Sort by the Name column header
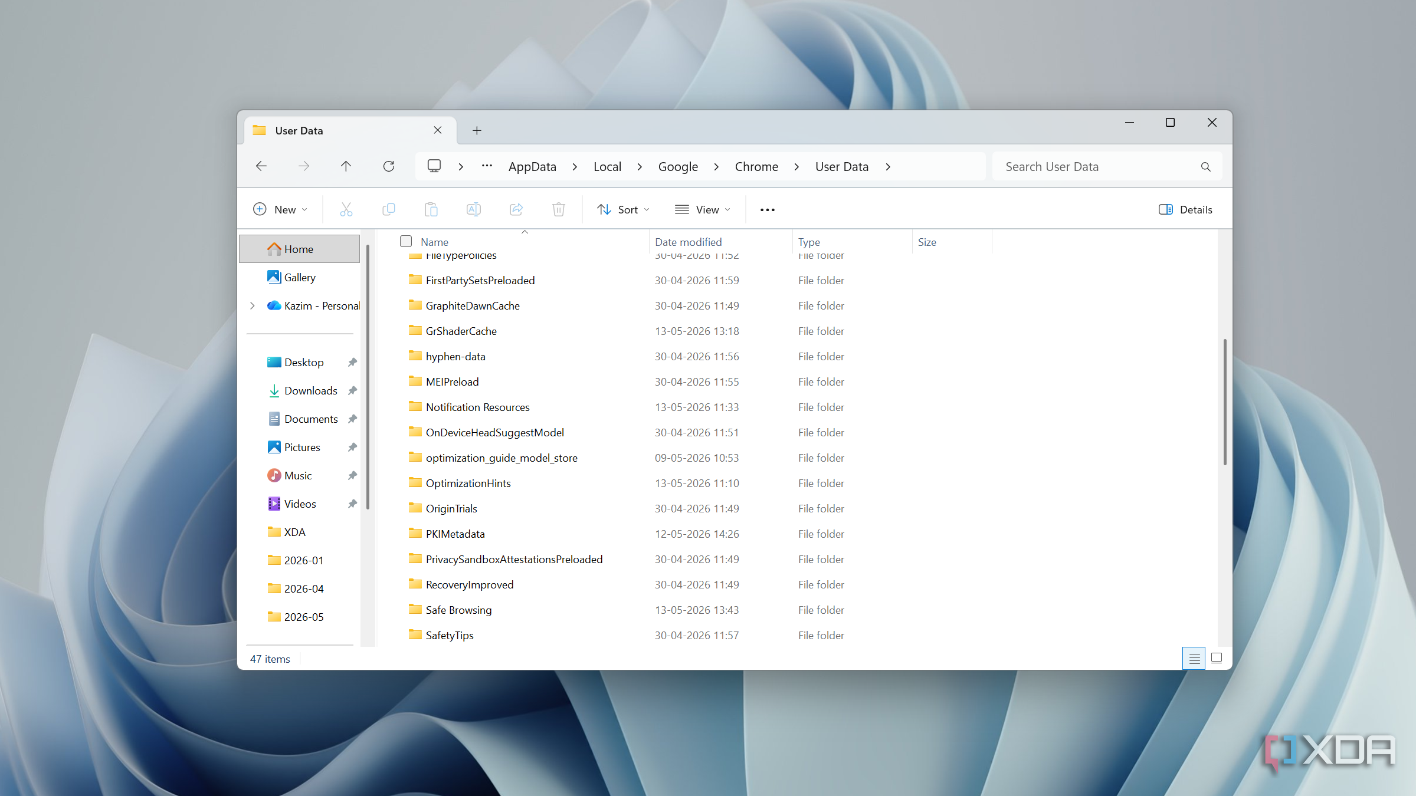 tap(435, 242)
